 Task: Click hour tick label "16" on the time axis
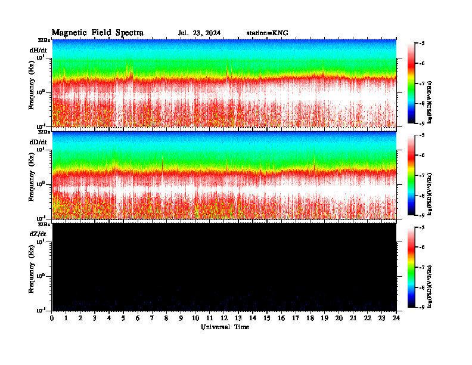[x=281, y=318]
